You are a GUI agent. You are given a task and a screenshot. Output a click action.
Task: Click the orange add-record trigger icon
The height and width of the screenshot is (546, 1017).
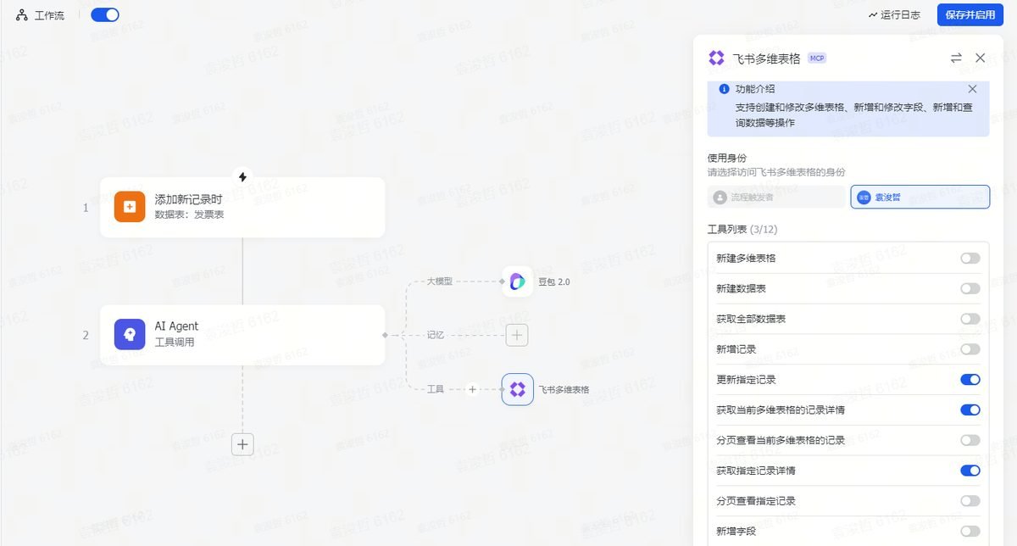(x=130, y=207)
